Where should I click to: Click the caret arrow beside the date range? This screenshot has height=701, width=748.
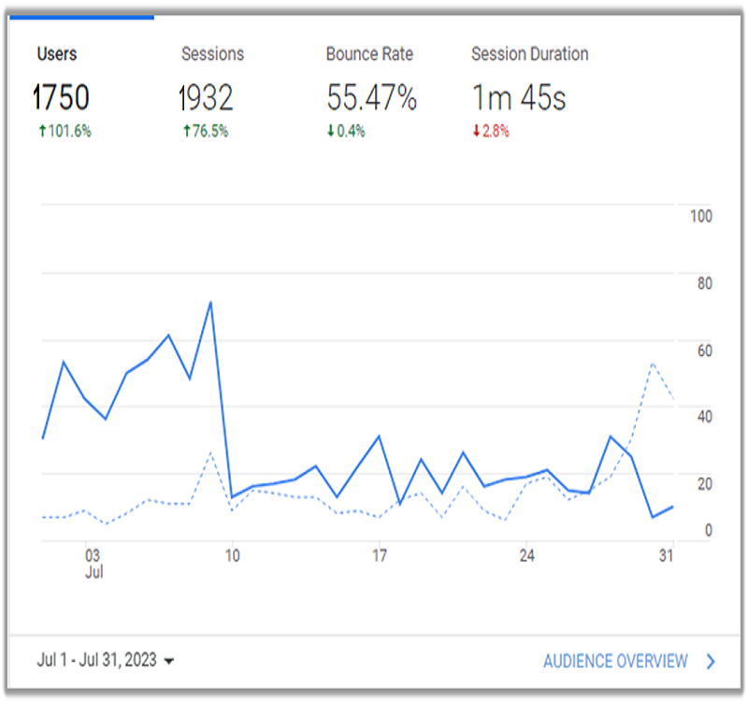coord(168,662)
